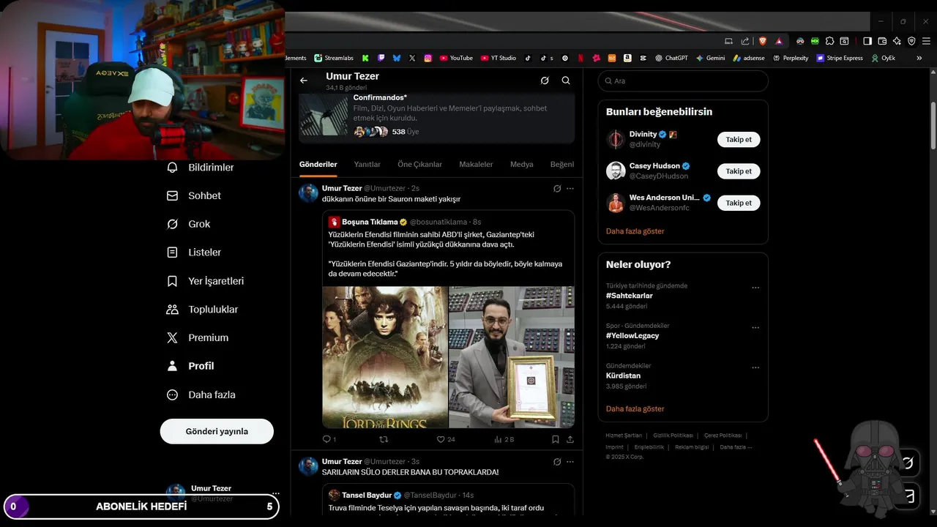Screen dimensions: 937x527
Task: Open Gemini bookmark
Action: click(x=711, y=58)
